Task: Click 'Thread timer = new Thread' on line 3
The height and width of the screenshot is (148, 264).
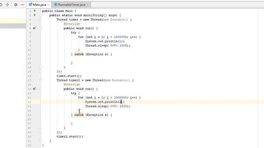Action: [x=79, y=20]
